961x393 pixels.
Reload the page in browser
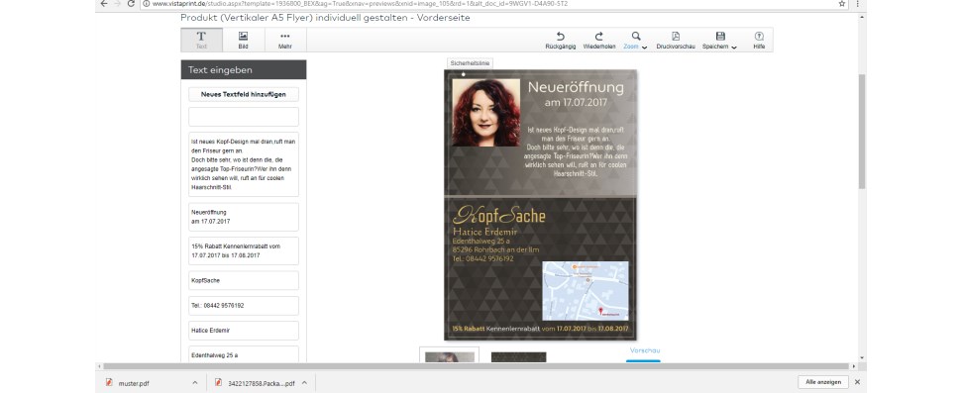(x=131, y=4)
